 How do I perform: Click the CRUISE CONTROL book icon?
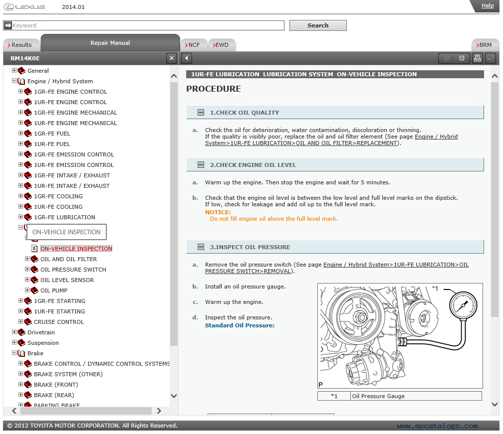[28, 321]
